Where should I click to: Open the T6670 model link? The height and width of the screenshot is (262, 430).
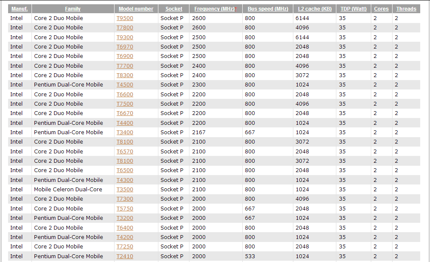coord(125,113)
